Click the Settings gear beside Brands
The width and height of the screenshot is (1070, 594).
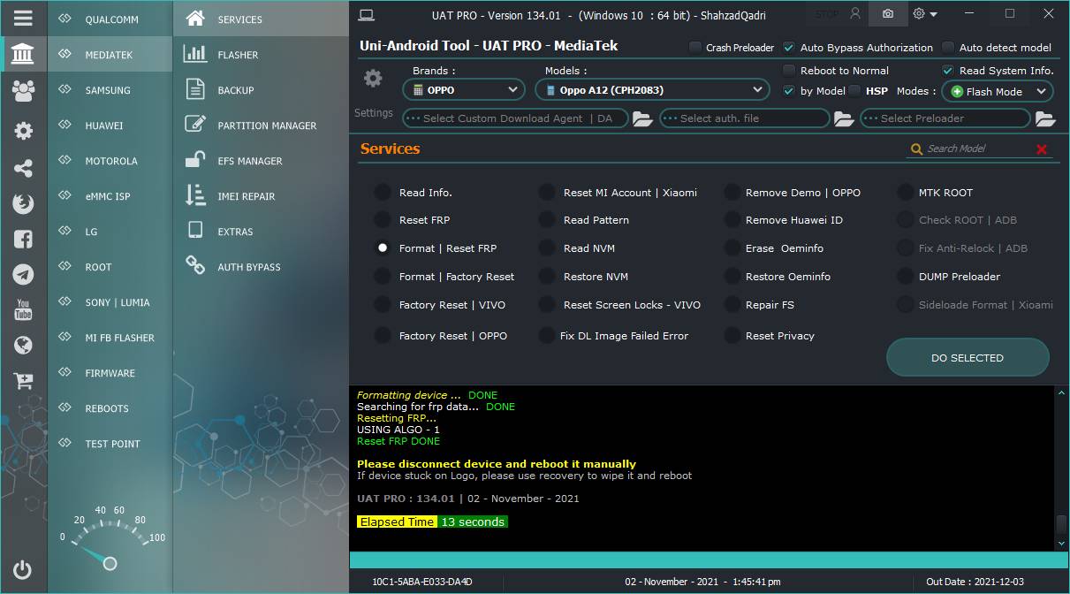tap(373, 79)
